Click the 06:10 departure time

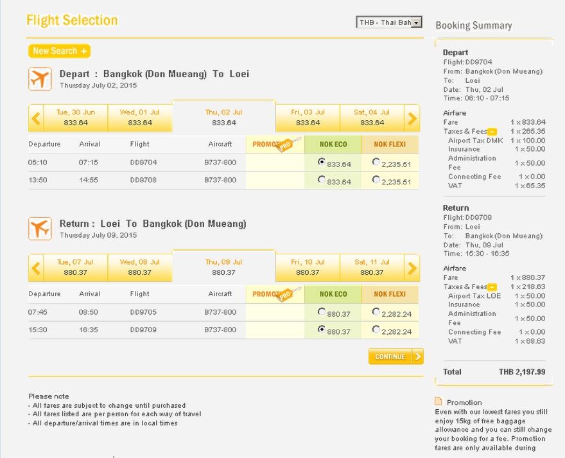click(37, 163)
